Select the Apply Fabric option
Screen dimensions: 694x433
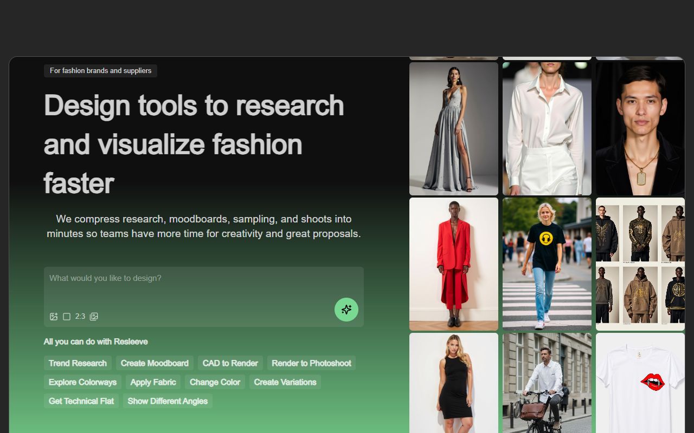[153, 382]
